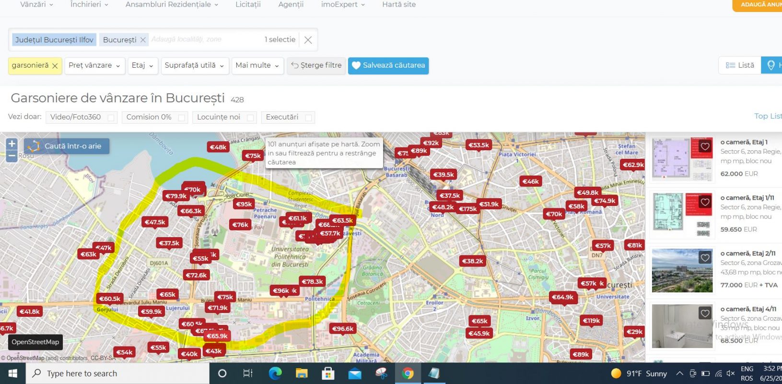782x384 pixels.
Task: Tick the Comision 0% checkbox
Action: tap(181, 118)
